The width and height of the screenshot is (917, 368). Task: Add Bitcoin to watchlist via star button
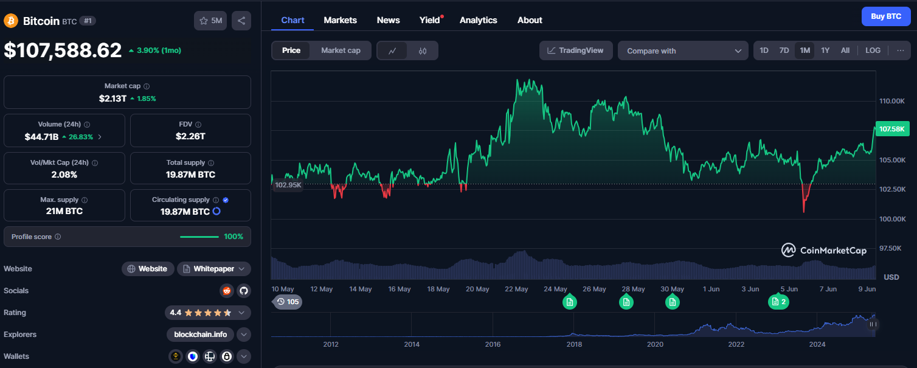(210, 21)
